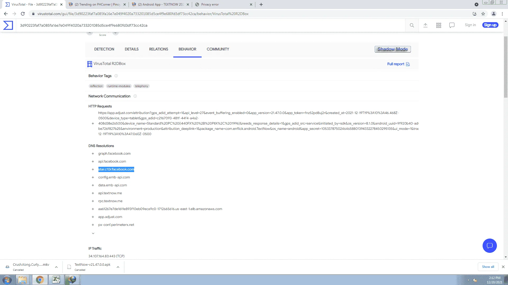Expand px-conf.perimeterx.net DNS entry
Screen dimensions: 508x285
(93, 225)
